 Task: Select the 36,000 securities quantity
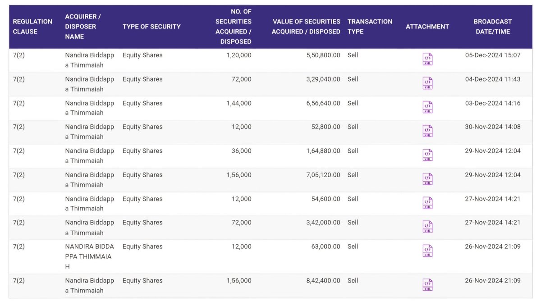(242, 151)
